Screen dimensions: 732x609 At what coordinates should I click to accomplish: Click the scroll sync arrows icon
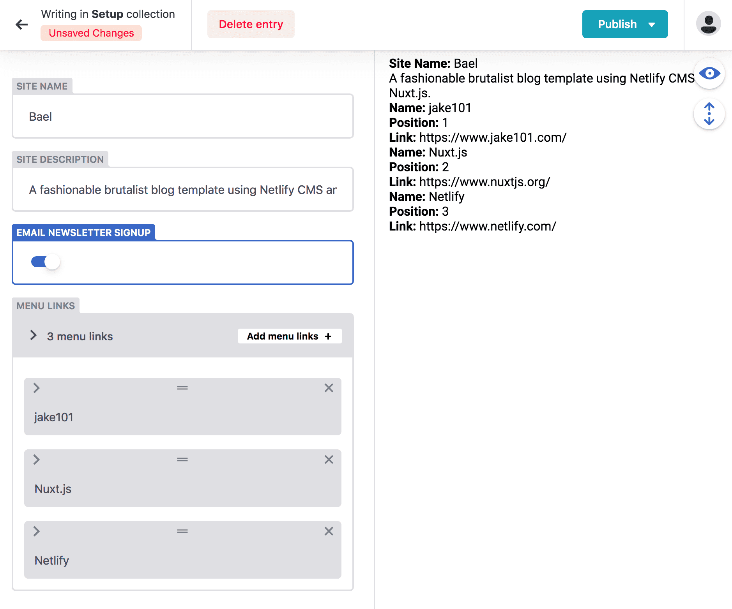tap(709, 114)
